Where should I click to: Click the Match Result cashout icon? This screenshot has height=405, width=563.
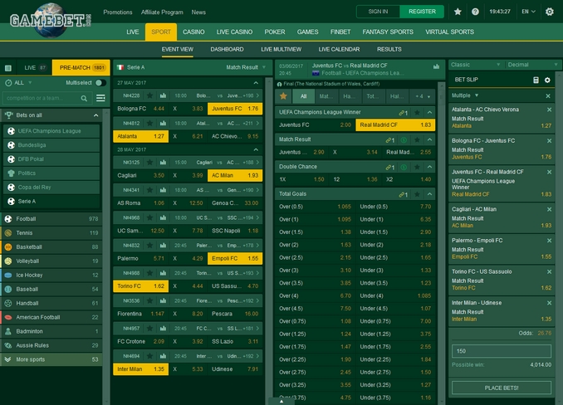404,139
